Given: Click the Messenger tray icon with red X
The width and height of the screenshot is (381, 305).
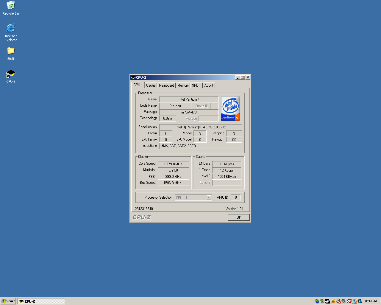Looking at the screenshot, I should 338,301.
